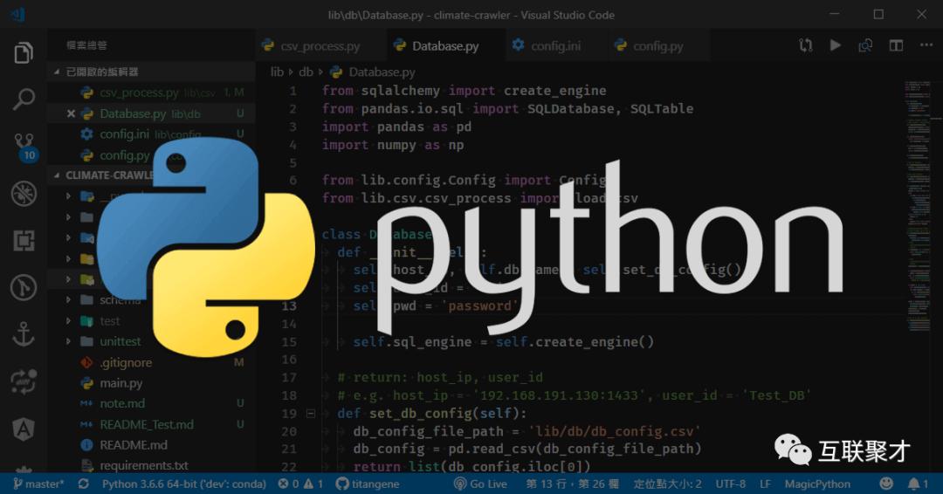Screen dimensions: 943x494
Task: Open the Explorer view in activity bar
Action: (24, 53)
